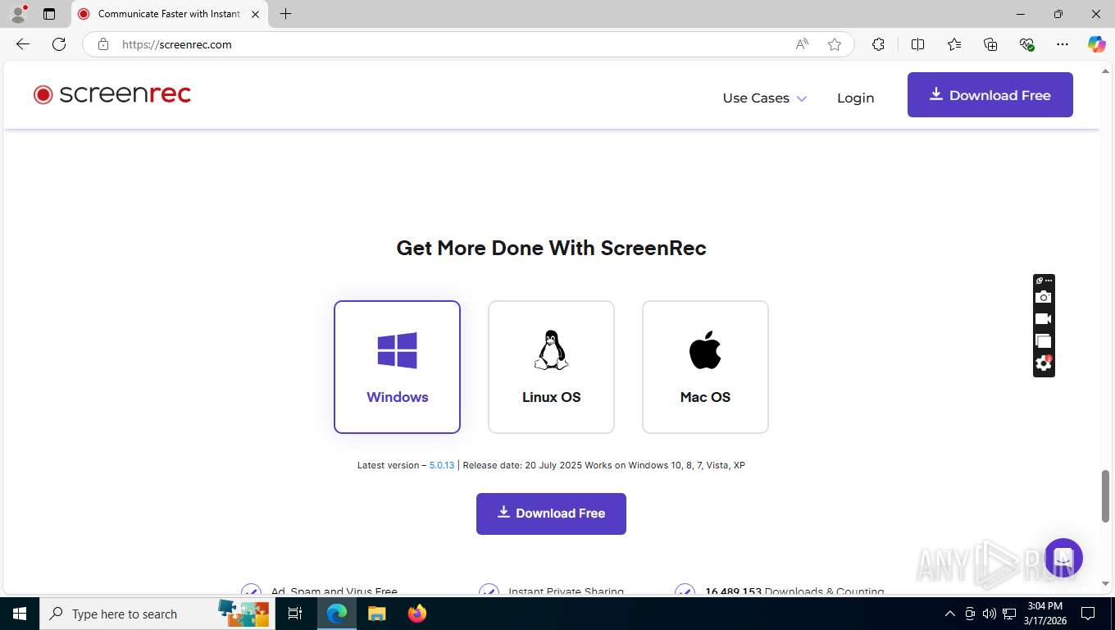Click the Linux penguin icon
Screen dimensions: 1115x630
(551, 350)
